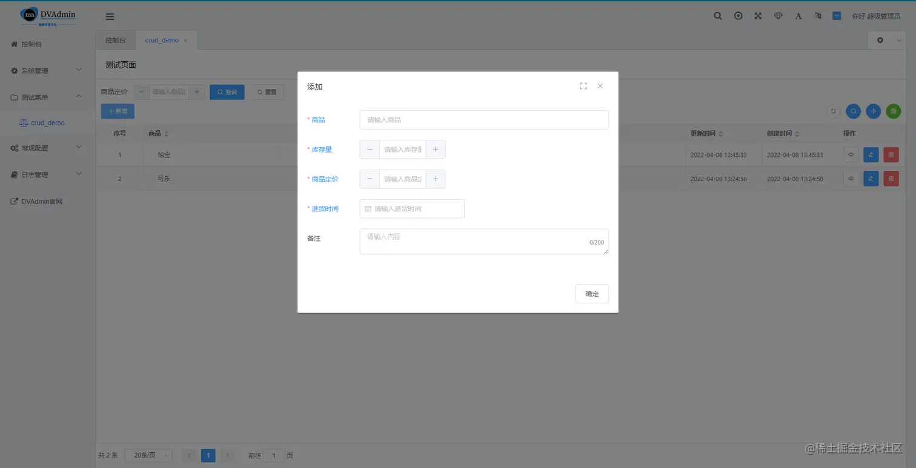The height and width of the screenshot is (468, 916).
Task: Click the green export circular icon above the table
Action: click(893, 111)
